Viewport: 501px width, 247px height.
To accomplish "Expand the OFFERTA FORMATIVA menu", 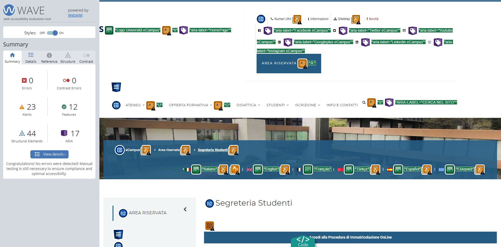I will pyautogui.click(x=190, y=105).
